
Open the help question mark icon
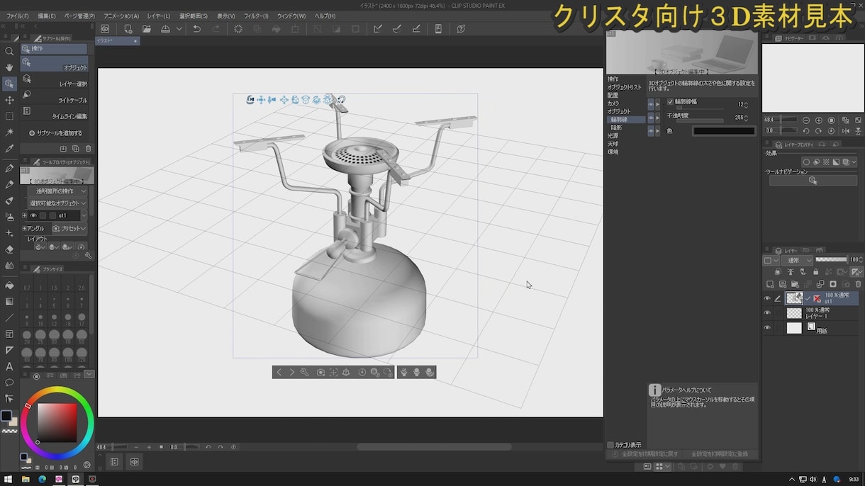461,29
